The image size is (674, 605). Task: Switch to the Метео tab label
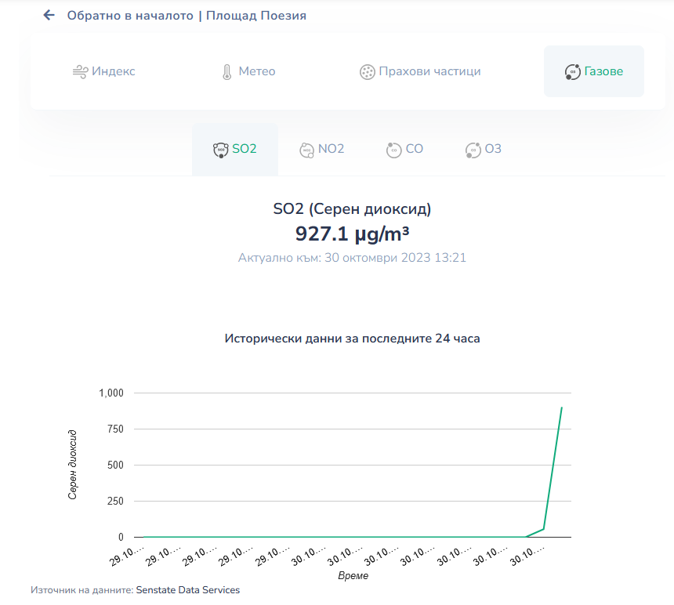pos(257,71)
